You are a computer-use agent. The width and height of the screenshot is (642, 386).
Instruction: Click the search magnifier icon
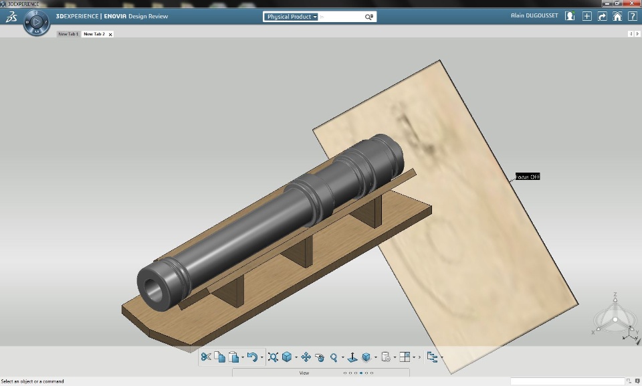369,17
